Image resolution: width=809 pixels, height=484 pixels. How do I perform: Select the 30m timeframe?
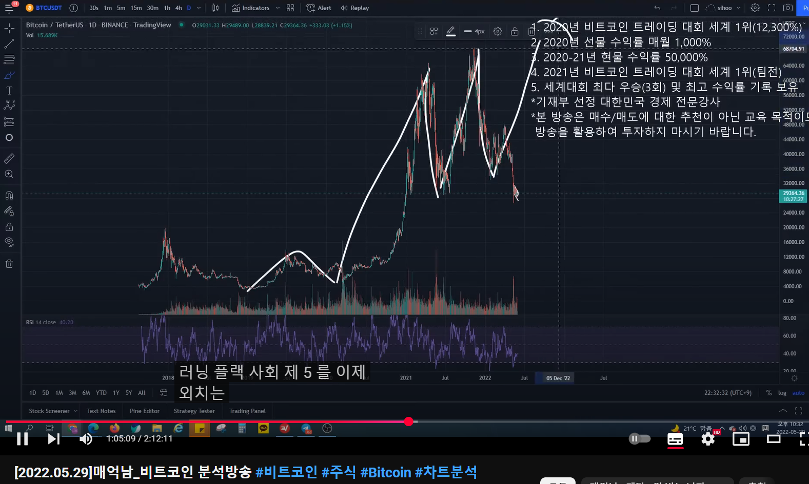pyautogui.click(x=153, y=8)
